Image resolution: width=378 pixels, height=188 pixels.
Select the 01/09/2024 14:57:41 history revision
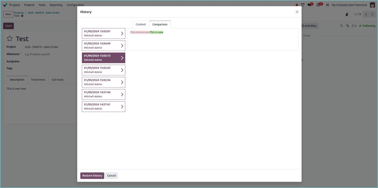point(103,107)
